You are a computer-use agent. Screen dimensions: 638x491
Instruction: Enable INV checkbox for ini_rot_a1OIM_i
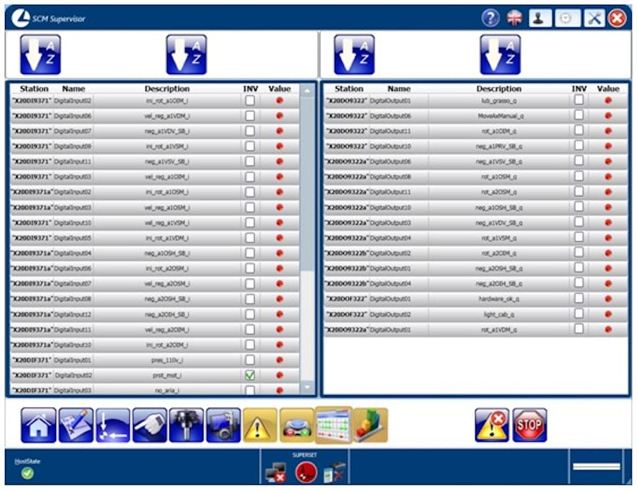(x=250, y=100)
